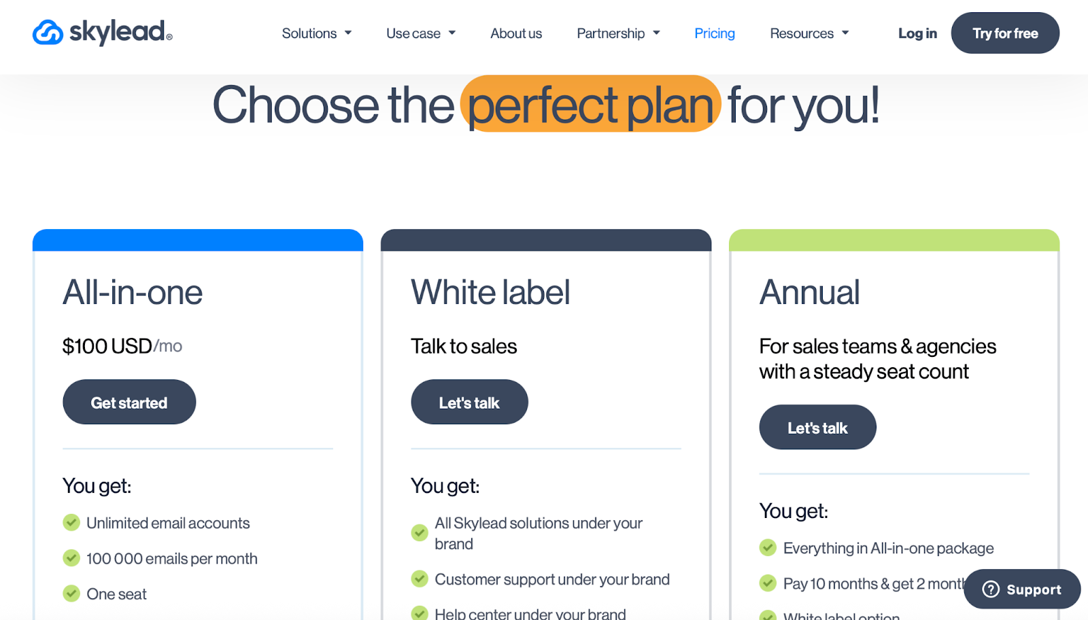Click the checkmark beside Help center under your brand

420,614
